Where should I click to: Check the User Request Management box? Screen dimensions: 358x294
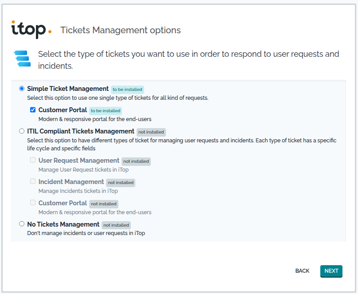[33, 160]
